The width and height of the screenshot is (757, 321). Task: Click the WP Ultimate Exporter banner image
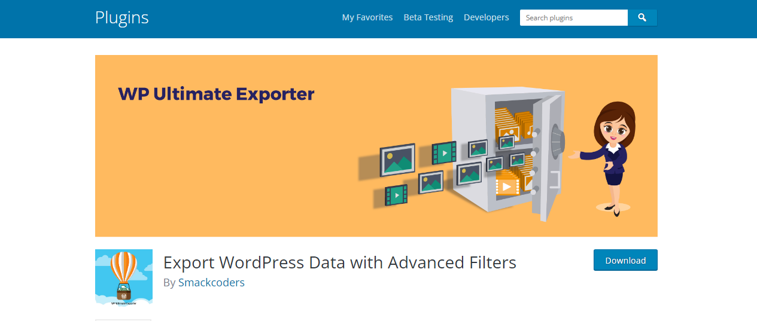pos(376,146)
